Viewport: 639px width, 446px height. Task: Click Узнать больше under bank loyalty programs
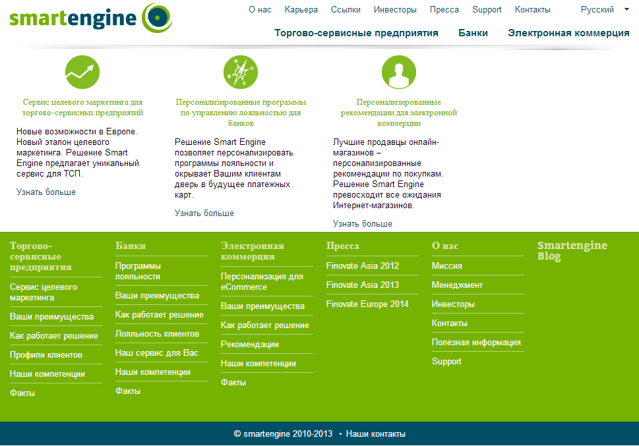204,213
